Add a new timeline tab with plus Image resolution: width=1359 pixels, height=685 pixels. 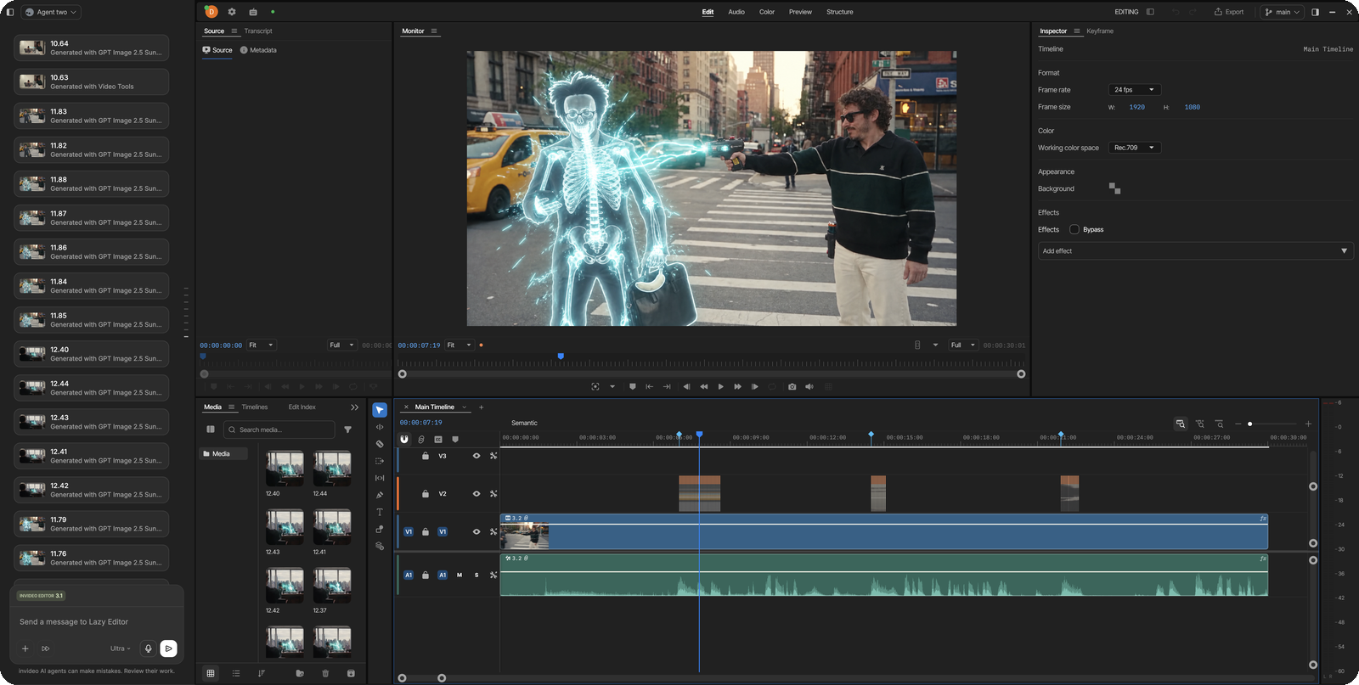pos(481,407)
